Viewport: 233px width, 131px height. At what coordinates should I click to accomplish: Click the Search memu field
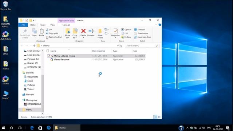point(142,45)
